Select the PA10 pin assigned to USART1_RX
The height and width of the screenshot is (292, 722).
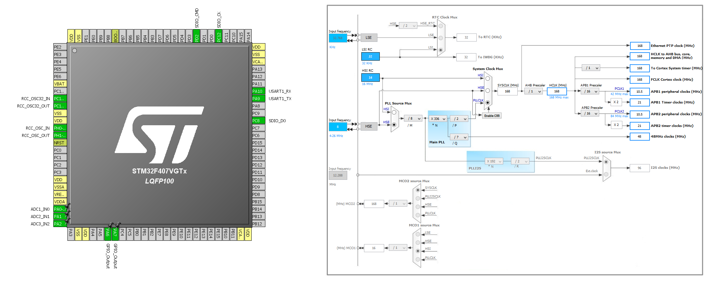259,91
